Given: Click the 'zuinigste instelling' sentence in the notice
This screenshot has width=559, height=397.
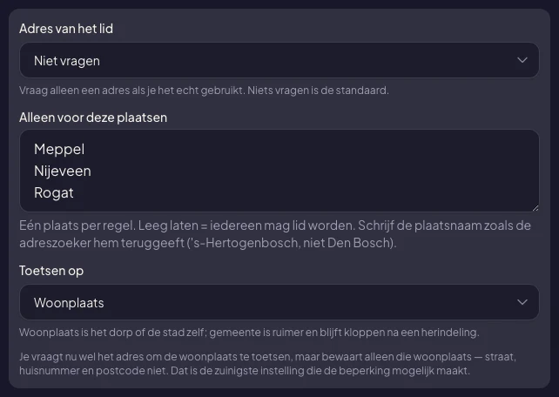Looking at the screenshot, I should [320, 371].
